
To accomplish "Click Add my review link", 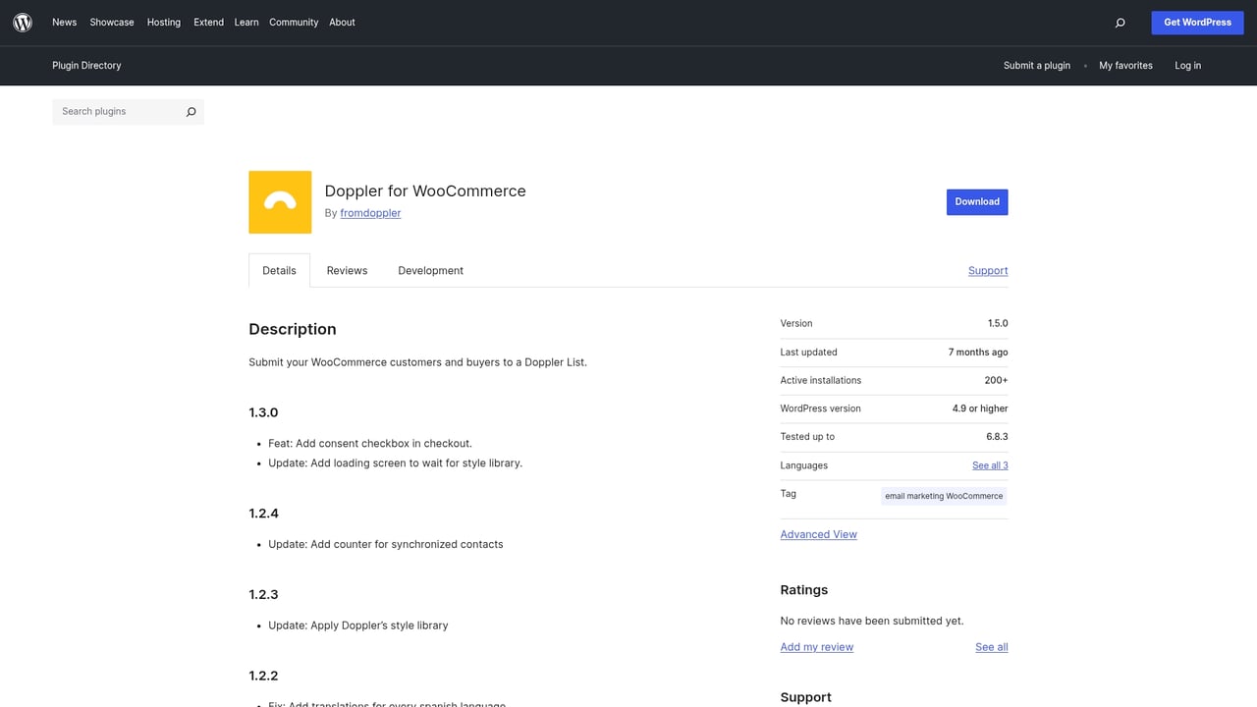I will 816,646.
